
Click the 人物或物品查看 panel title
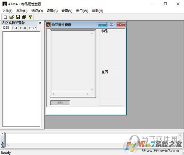tap(13, 23)
